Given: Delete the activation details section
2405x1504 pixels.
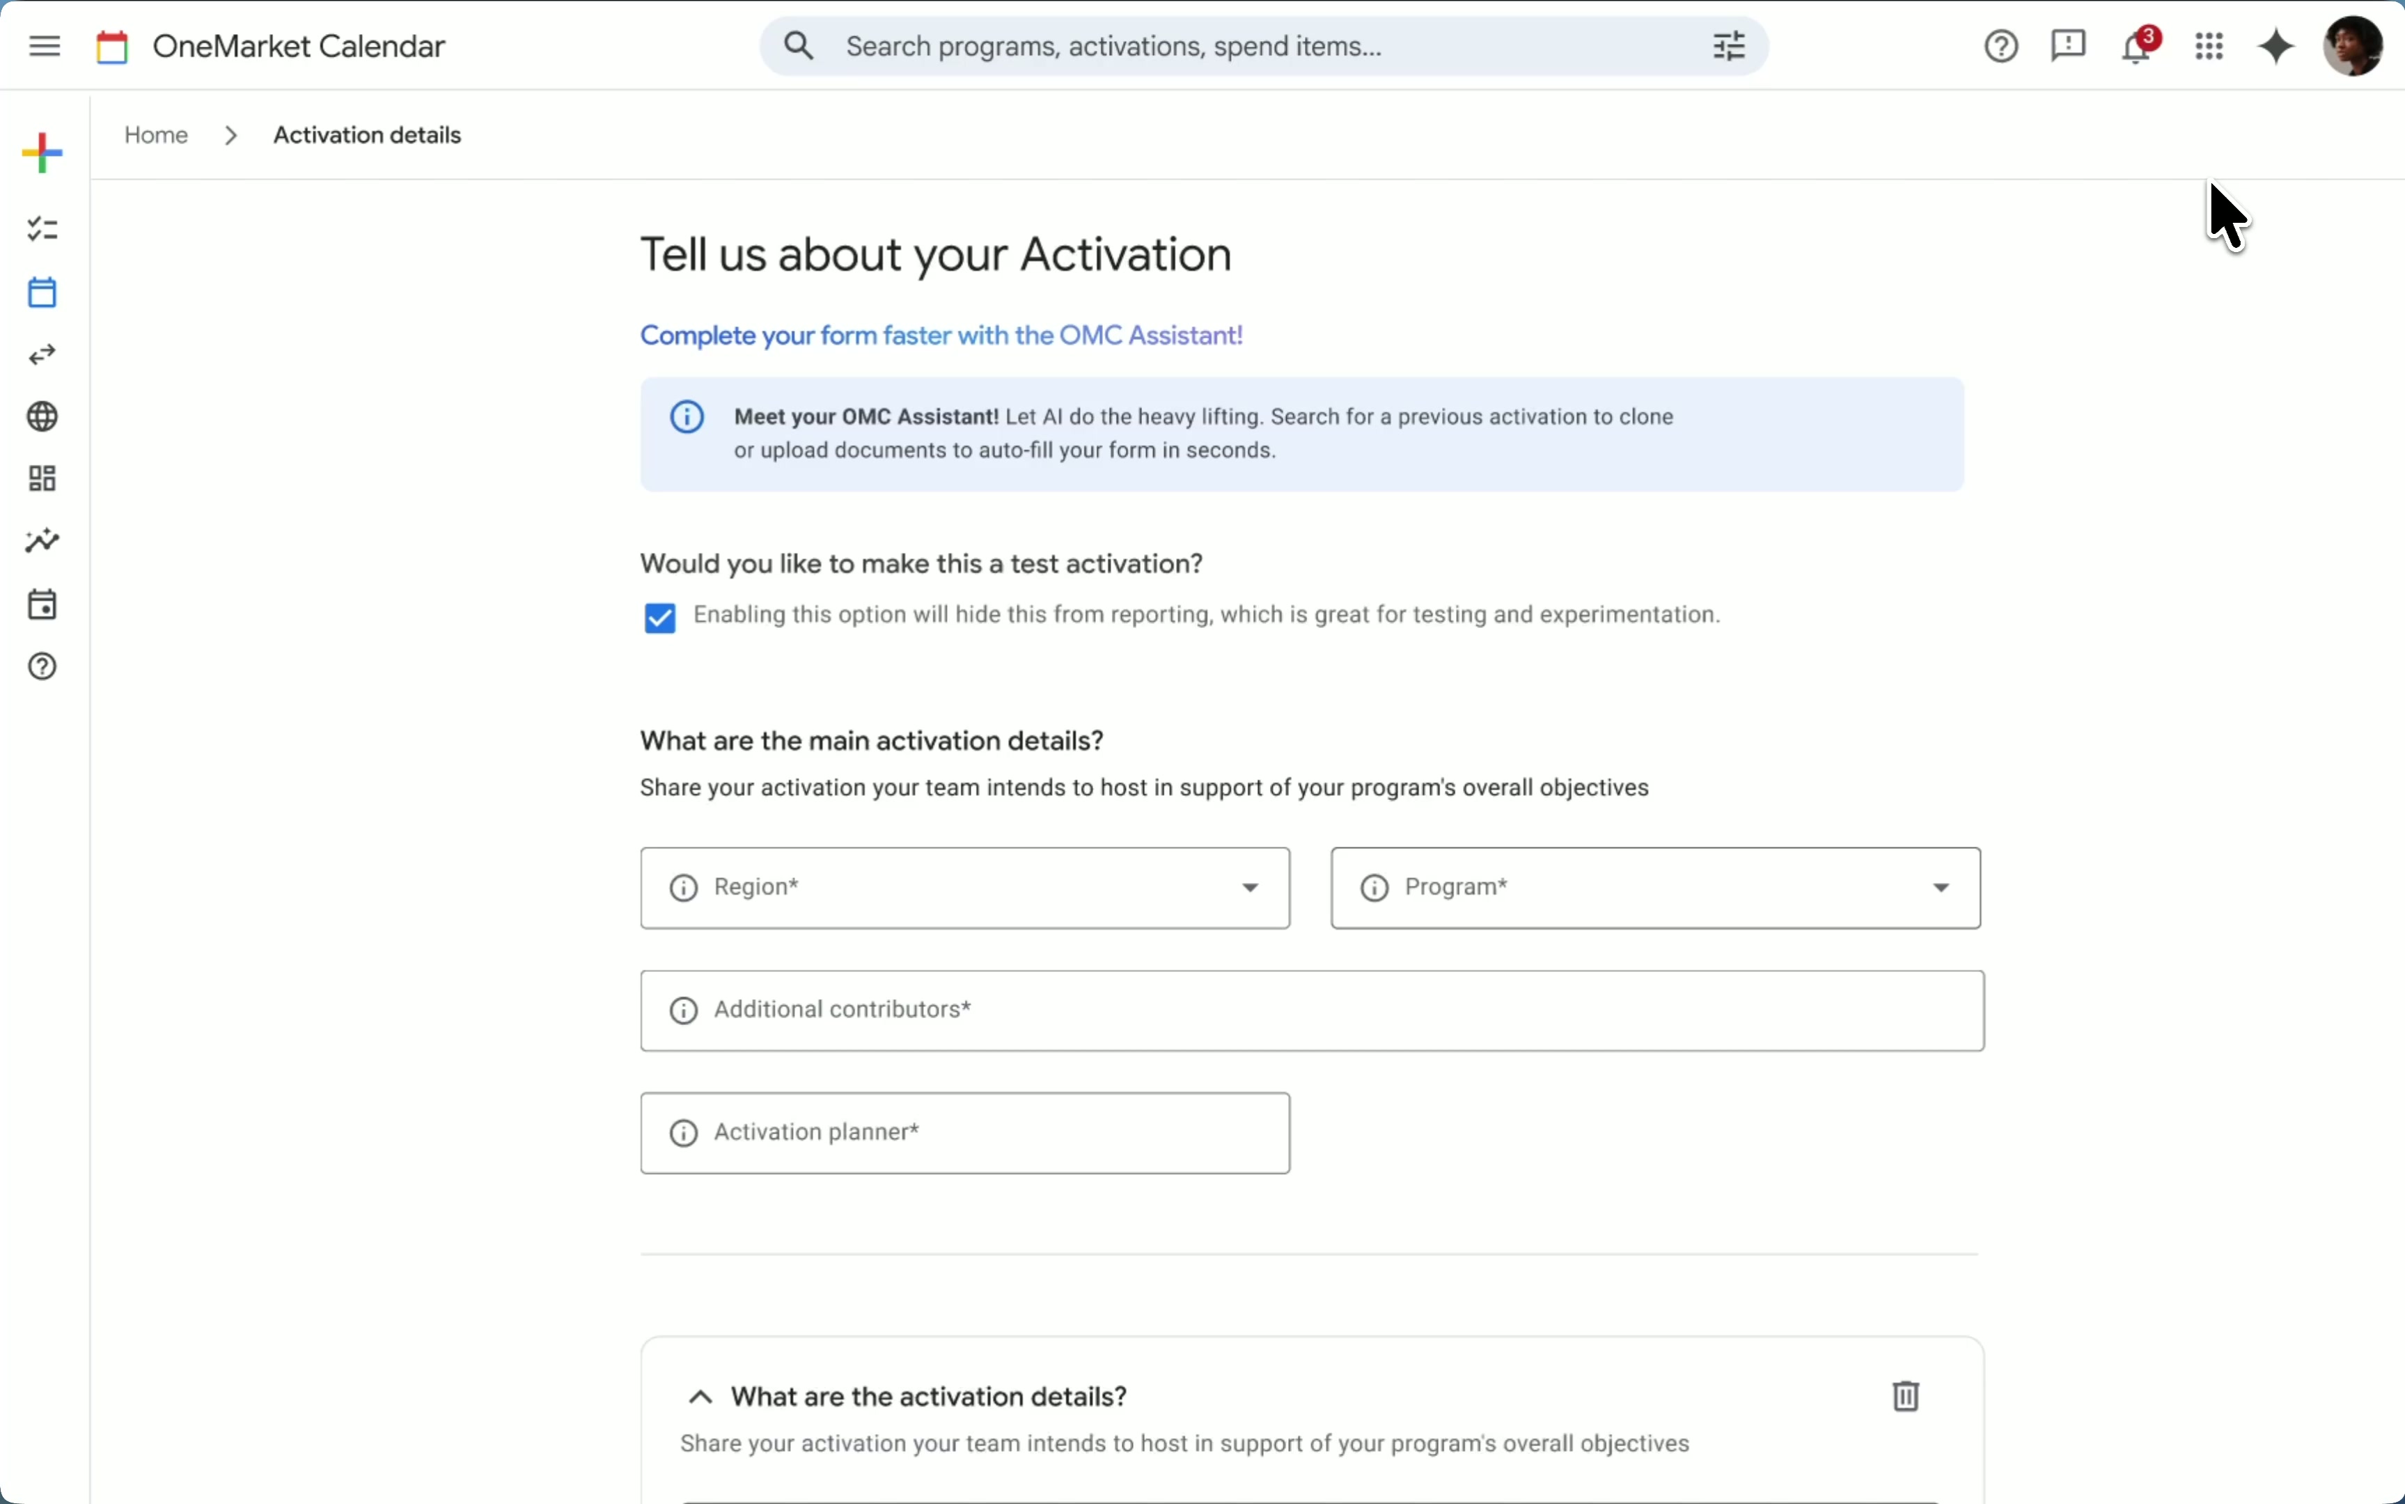Looking at the screenshot, I should [x=1906, y=1397].
